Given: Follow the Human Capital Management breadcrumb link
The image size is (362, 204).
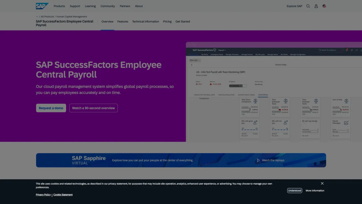Looking at the screenshot, I should pyautogui.click(x=71, y=17).
